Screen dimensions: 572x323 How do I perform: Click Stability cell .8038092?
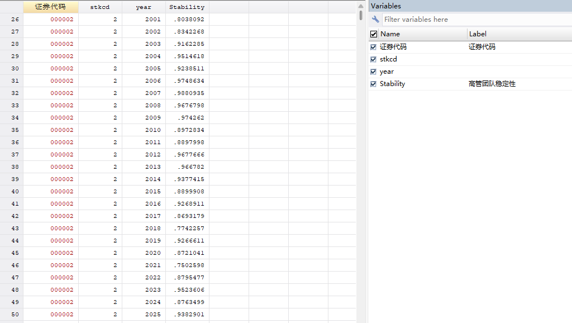[187, 20]
